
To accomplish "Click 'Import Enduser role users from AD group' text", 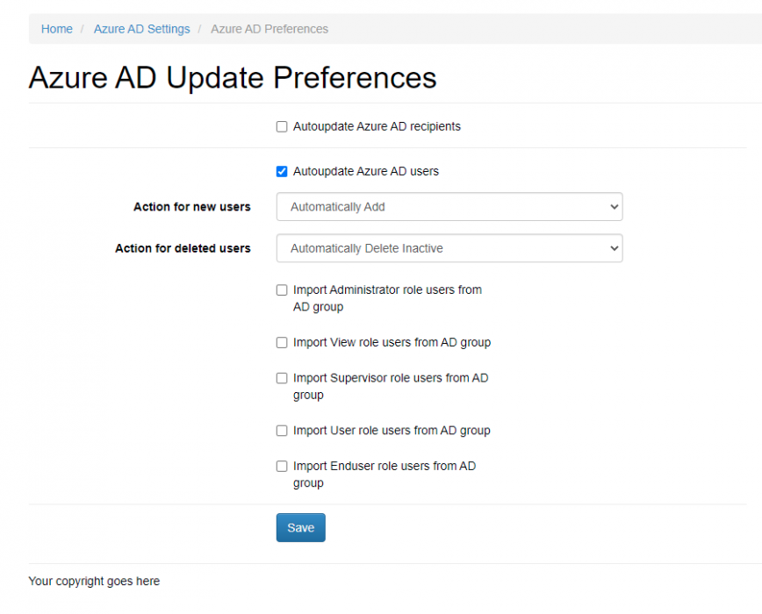I will [x=384, y=474].
